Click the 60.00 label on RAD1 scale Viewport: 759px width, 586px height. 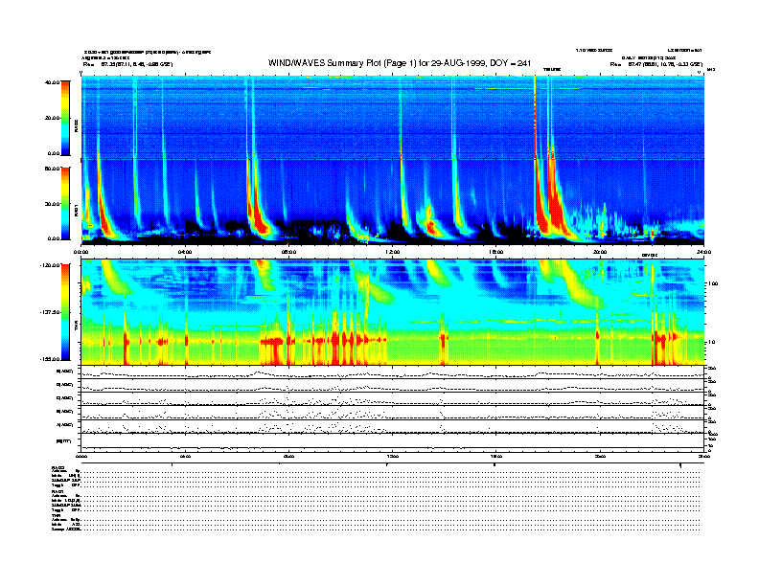pyautogui.click(x=53, y=169)
